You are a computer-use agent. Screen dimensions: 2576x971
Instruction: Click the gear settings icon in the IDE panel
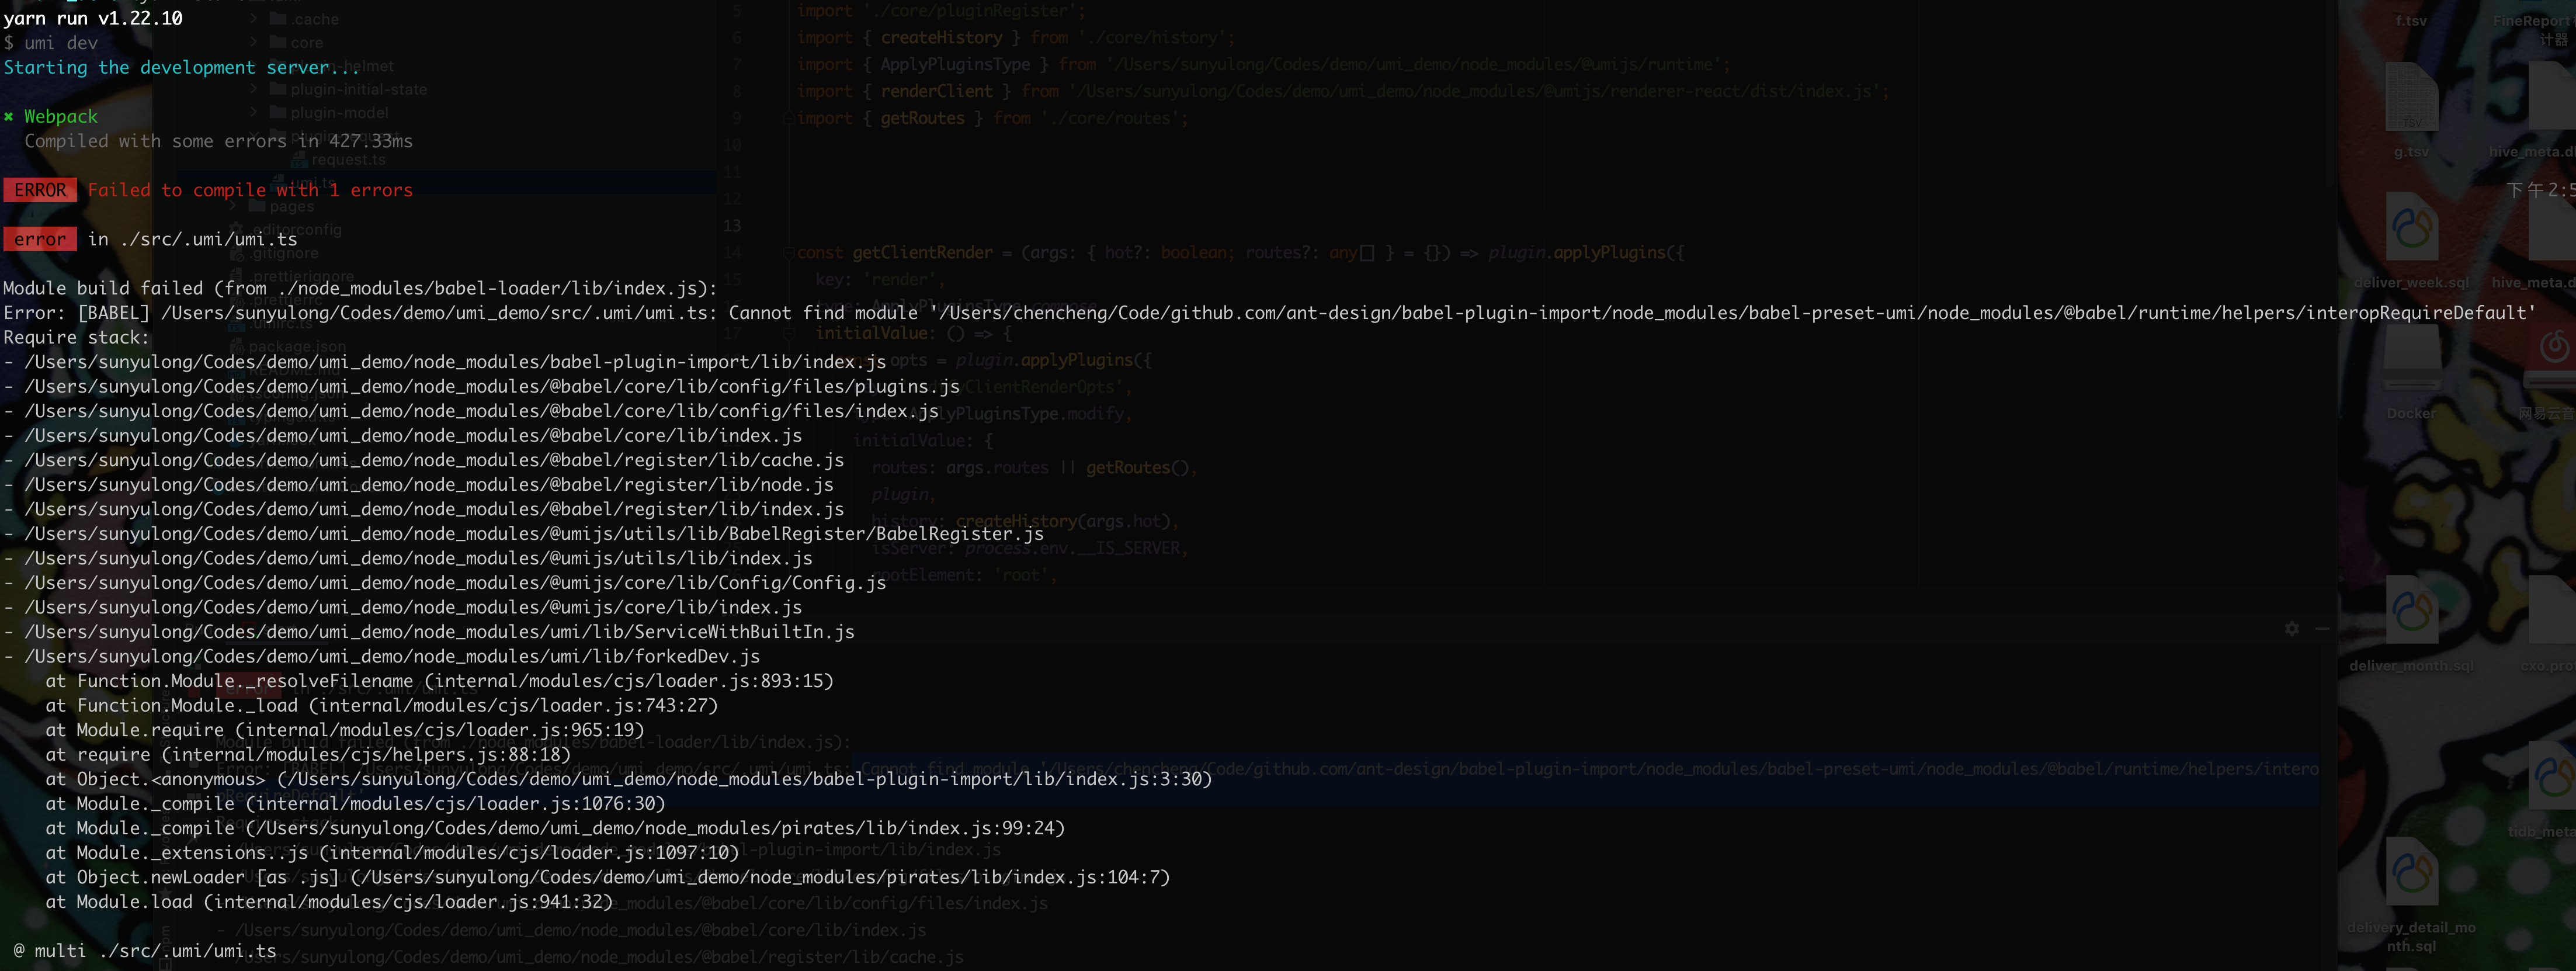pyautogui.click(x=2291, y=629)
